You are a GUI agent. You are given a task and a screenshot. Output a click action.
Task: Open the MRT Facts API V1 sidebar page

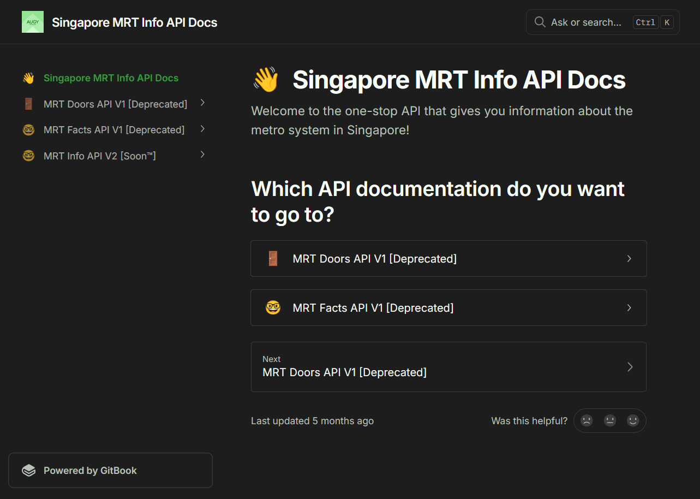coord(114,130)
